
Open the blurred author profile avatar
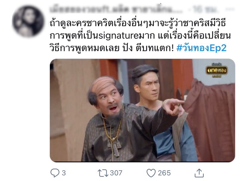(28, 21)
